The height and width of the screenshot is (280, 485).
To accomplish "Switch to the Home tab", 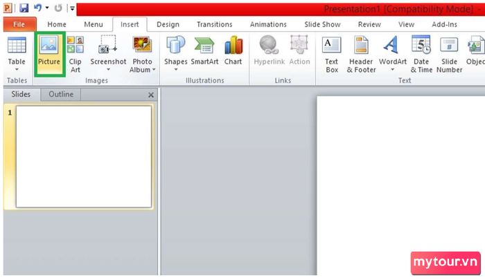I will pos(57,24).
